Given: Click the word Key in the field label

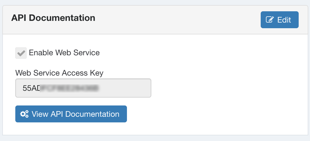Looking at the screenshot, I should (x=97, y=73).
